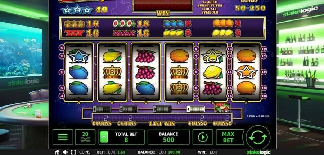The width and height of the screenshot is (324, 155).
Task: Activate the Super Bet icon
Action: point(222,108)
